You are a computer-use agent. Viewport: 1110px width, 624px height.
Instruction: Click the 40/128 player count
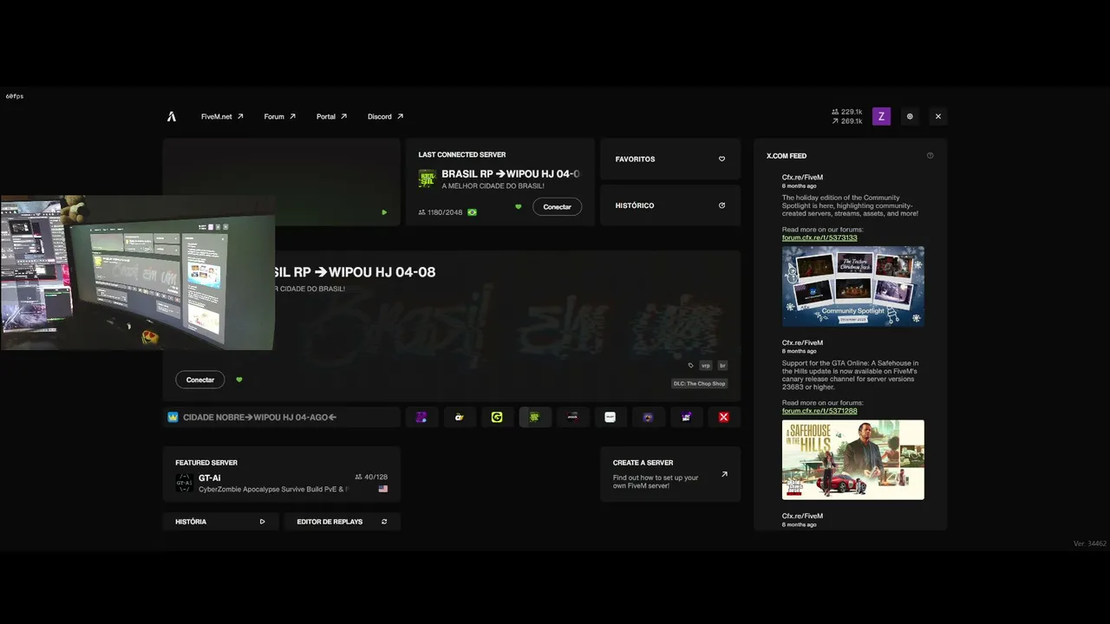pyautogui.click(x=371, y=478)
